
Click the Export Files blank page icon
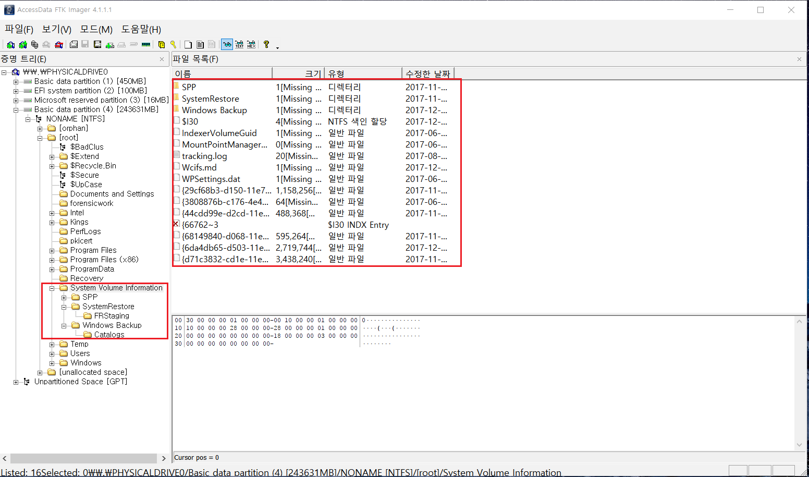coord(188,45)
